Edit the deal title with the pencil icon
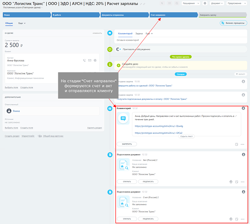This screenshot has width=250, height=224. tap(141, 4)
